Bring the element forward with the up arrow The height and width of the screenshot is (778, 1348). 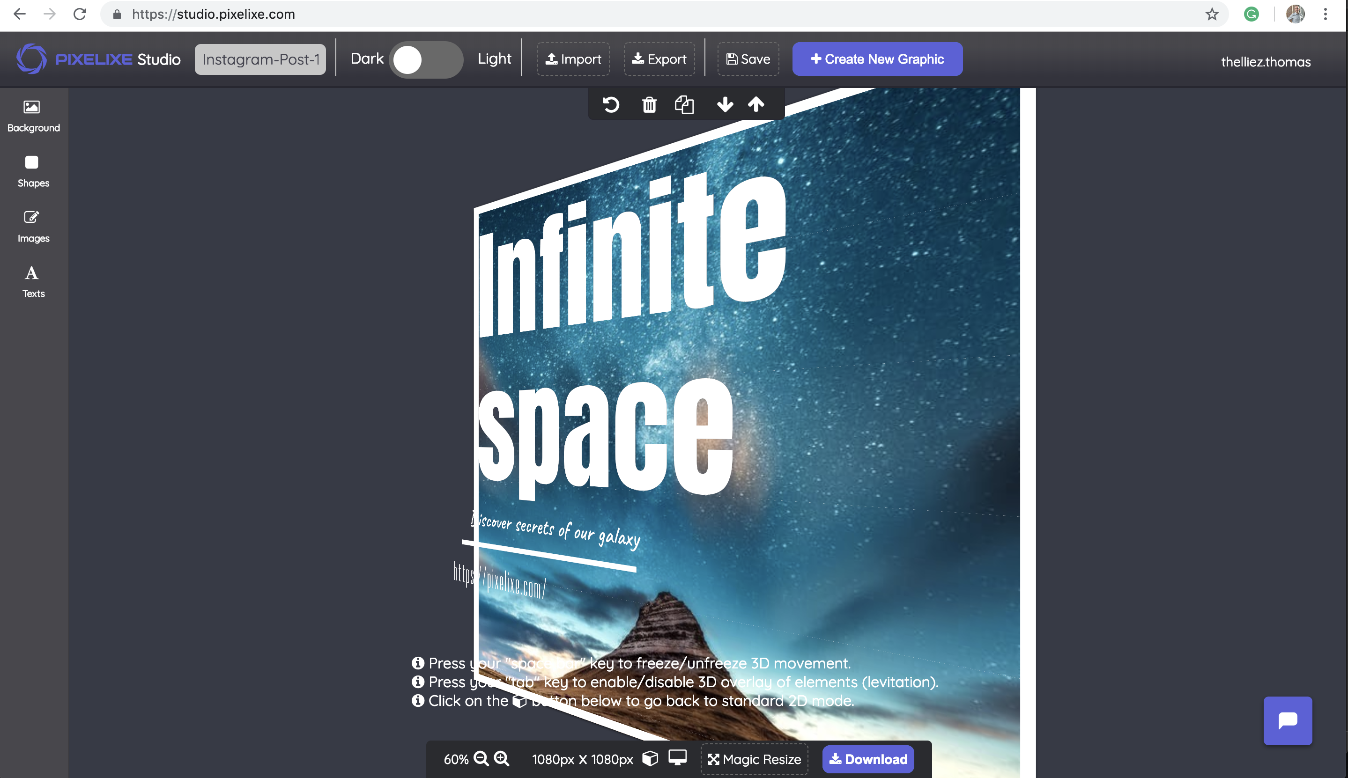point(756,104)
